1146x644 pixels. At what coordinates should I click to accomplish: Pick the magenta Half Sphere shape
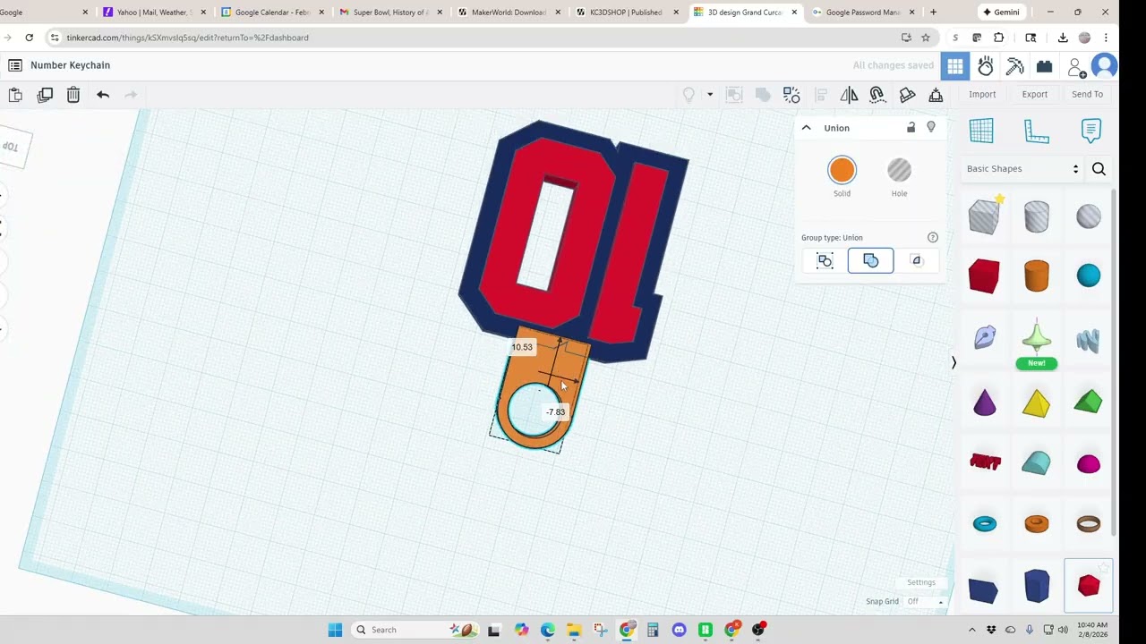point(1089,463)
